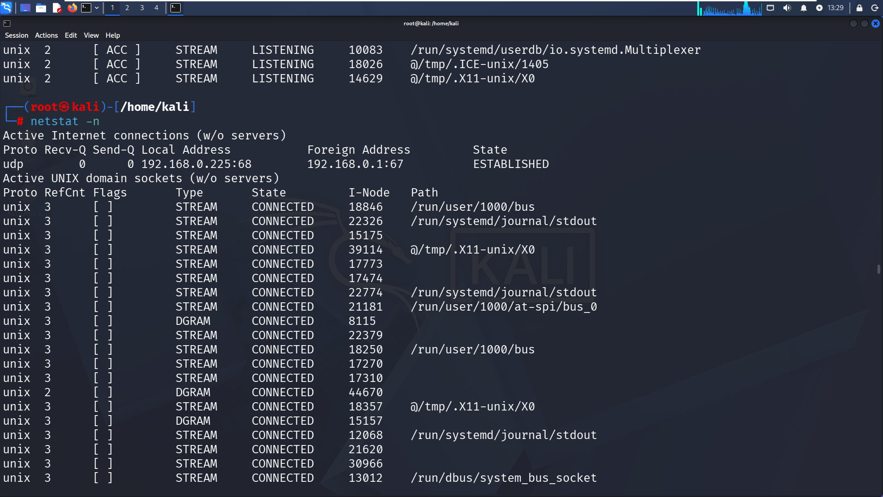Expand the terminal launcher dropdown arrow
883x497 pixels.
tap(97, 8)
